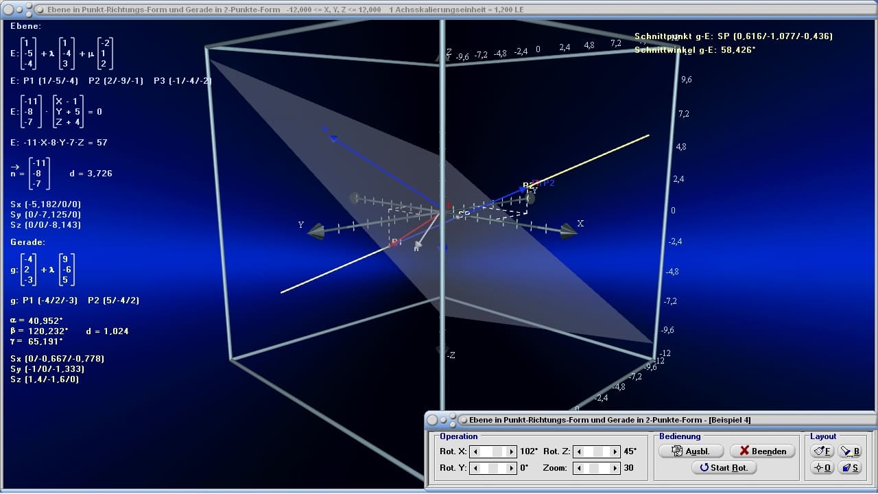Decrease Zoom with left arrow
The width and height of the screenshot is (878, 494).
click(579, 468)
